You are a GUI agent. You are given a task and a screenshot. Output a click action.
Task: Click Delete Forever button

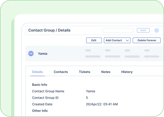point(147,40)
